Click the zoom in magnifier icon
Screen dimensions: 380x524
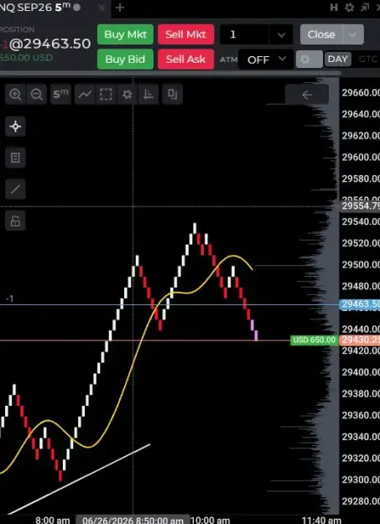(15, 95)
